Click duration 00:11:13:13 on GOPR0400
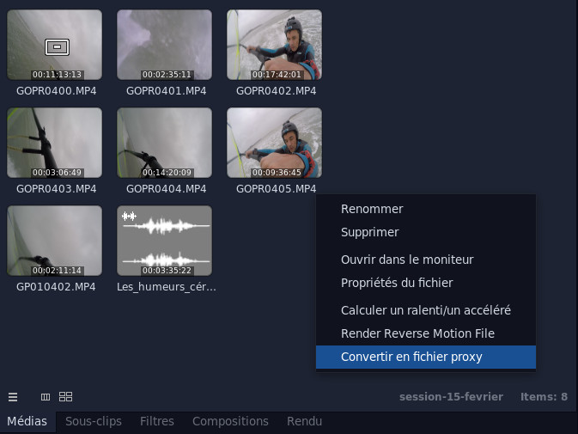This screenshot has height=434, width=578. point(57,75)
